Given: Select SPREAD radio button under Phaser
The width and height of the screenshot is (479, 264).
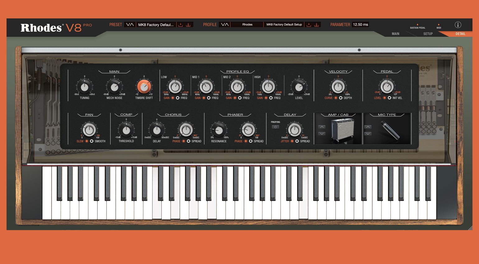Looking at the screenshot, I should click(x=251, y=141).
